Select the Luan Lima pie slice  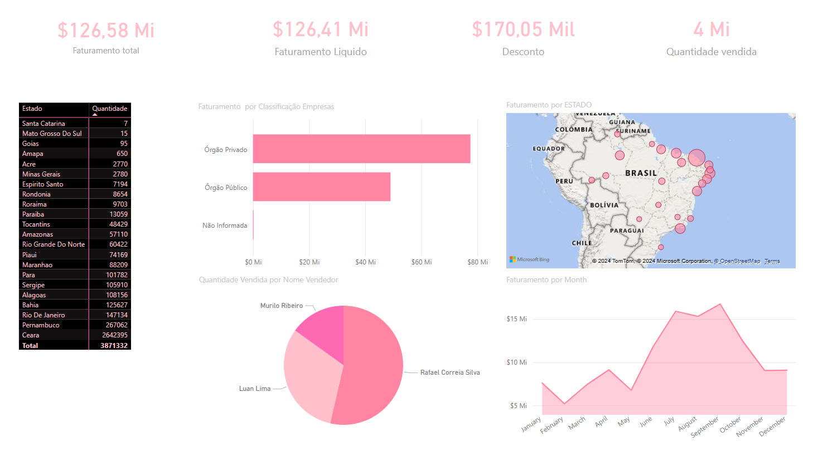(x=309, y=379)
